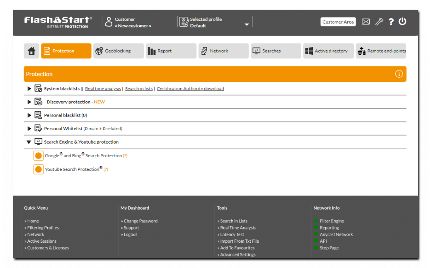
Task: Toggle Youtube Search Protection
Action: pos(39,169)
